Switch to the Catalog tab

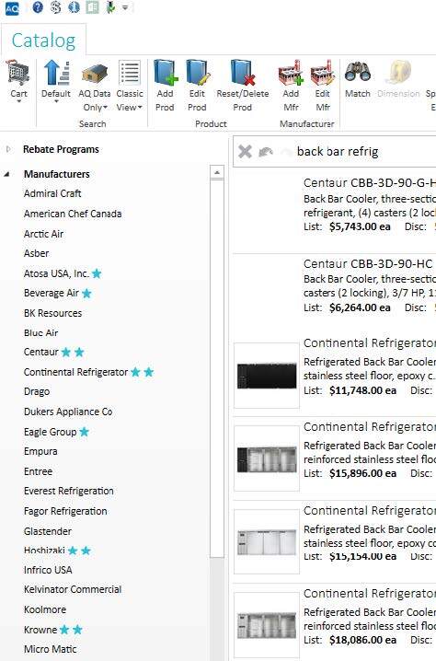(43, 41)
